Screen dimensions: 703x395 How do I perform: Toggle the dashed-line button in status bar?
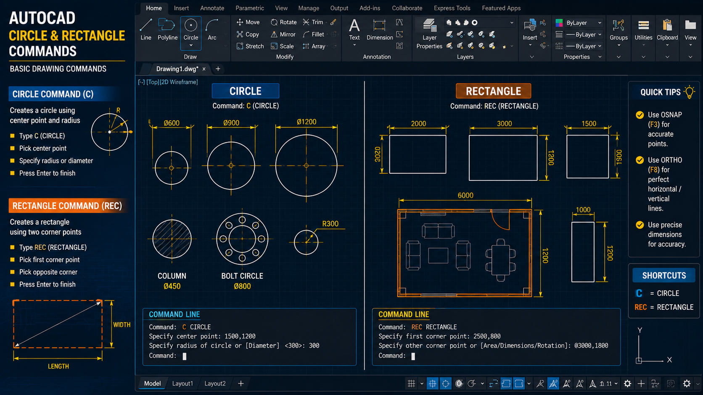[x=493, y=383]
